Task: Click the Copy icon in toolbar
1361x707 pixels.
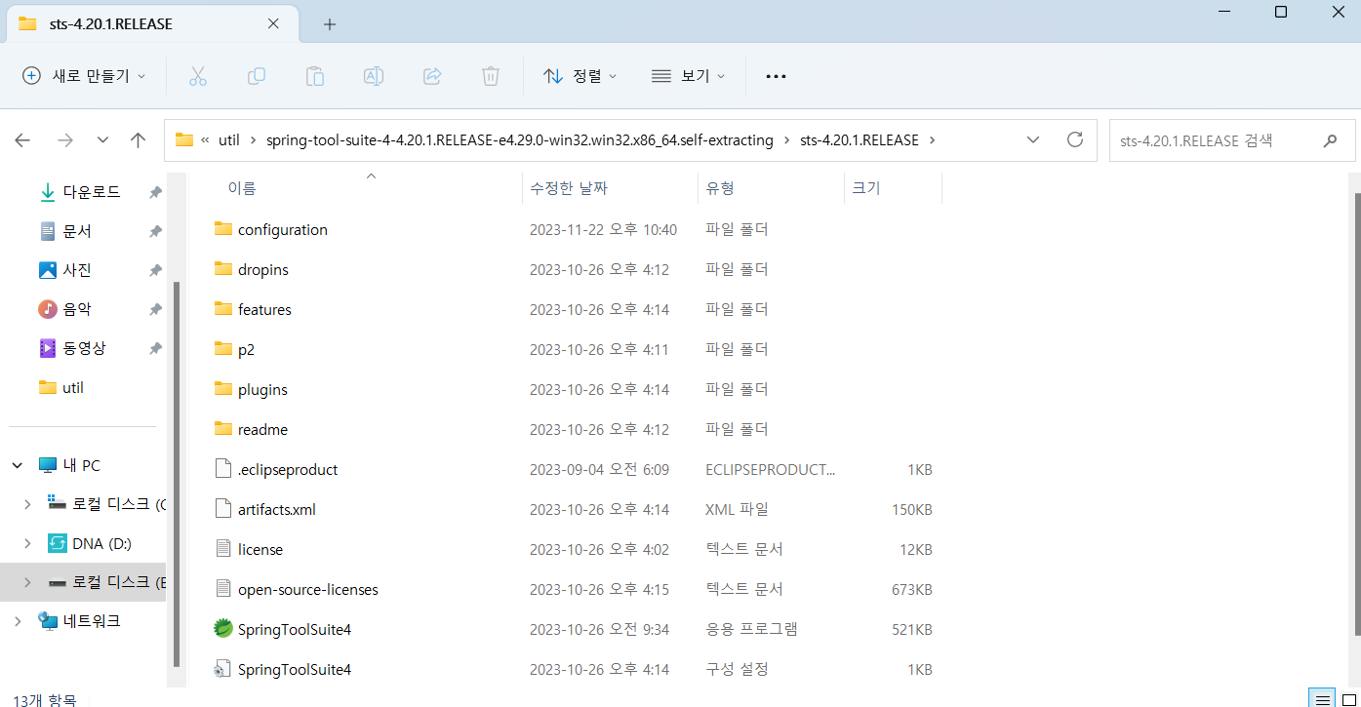Action: (x=257, y=76)
